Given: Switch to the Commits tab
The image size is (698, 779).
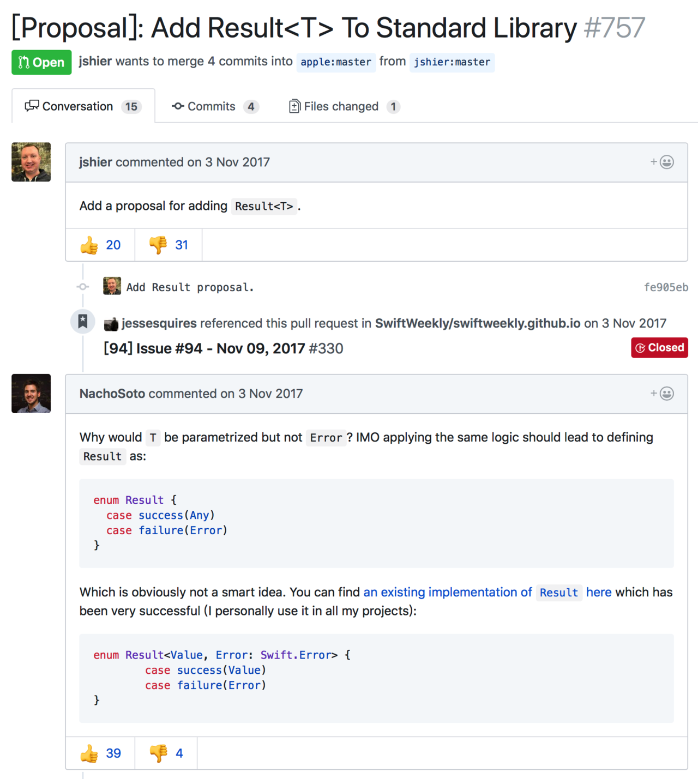Looking at the screenshot, I should tap(214, 106).
